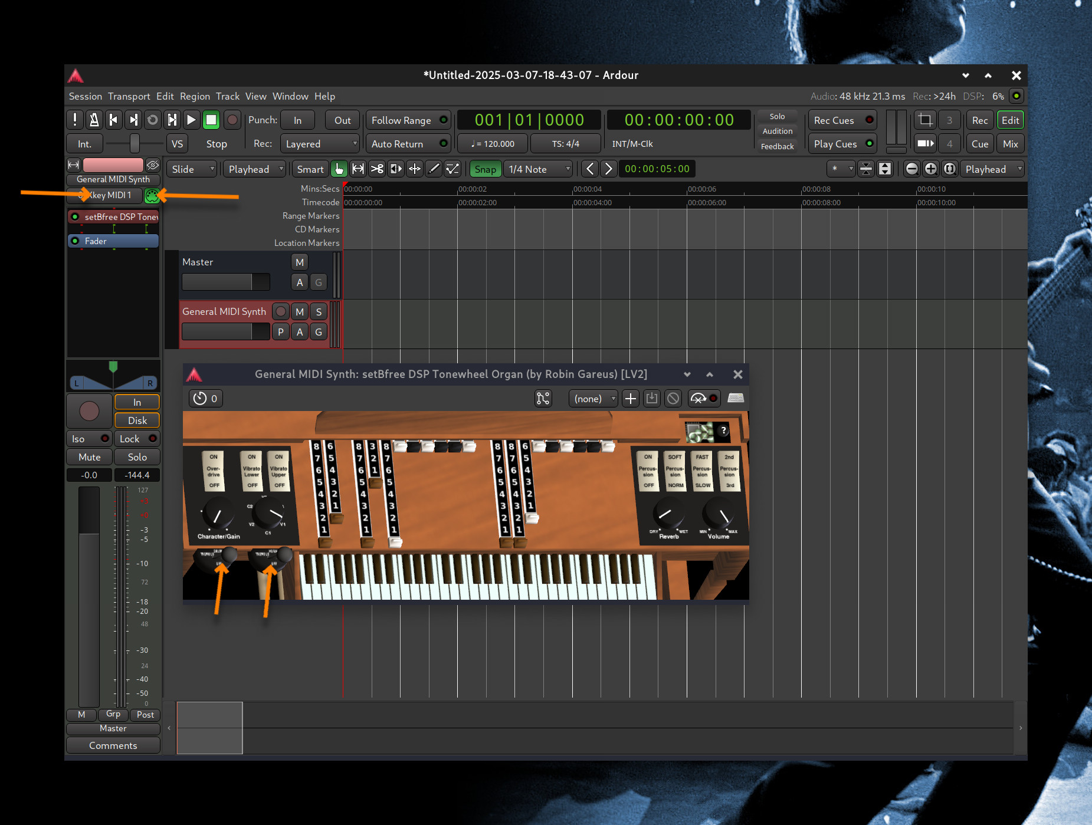Click the green Stop transport button
The image size is (1092, 825).
point(211,120)
